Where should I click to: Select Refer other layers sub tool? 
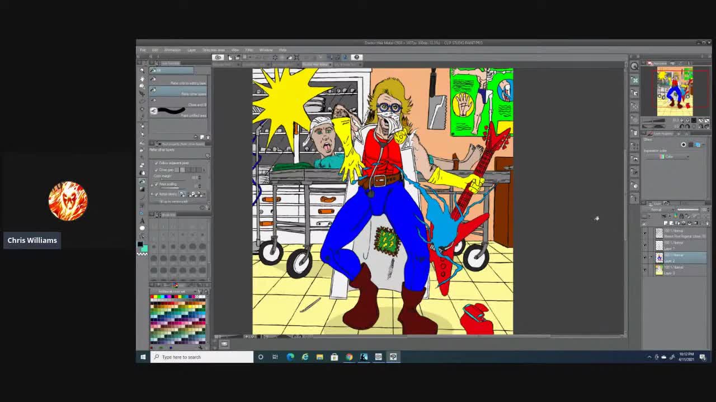pyautogui.click(x=178, y=91)
